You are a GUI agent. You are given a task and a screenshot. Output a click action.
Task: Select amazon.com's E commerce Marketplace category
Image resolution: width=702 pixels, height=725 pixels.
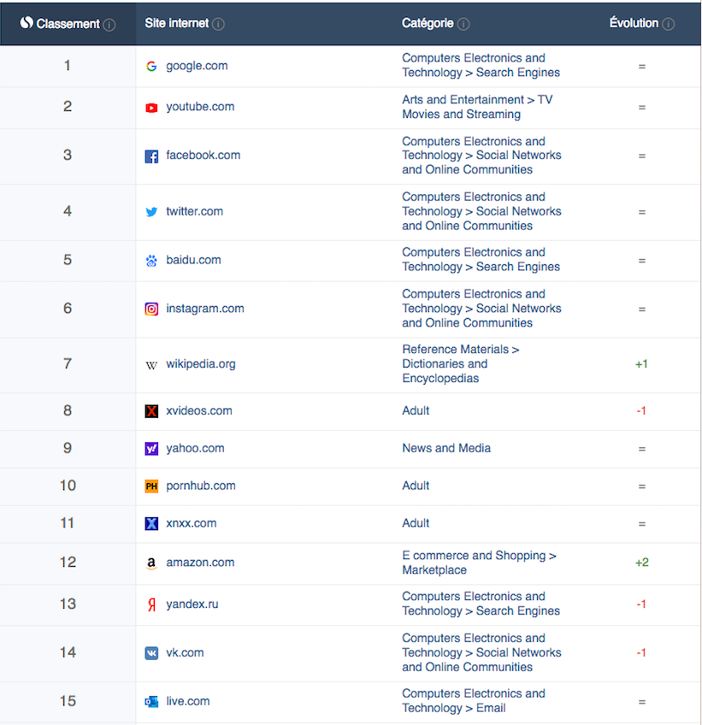click(479, 563)
